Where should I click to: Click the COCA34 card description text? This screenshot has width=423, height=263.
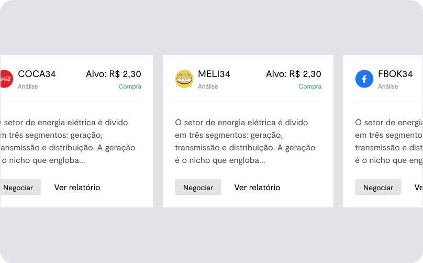click(x=68, y=141)
